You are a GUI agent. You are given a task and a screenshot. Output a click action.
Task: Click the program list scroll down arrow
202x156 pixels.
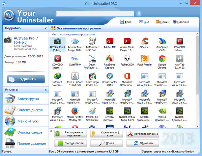tap(197, 126)
